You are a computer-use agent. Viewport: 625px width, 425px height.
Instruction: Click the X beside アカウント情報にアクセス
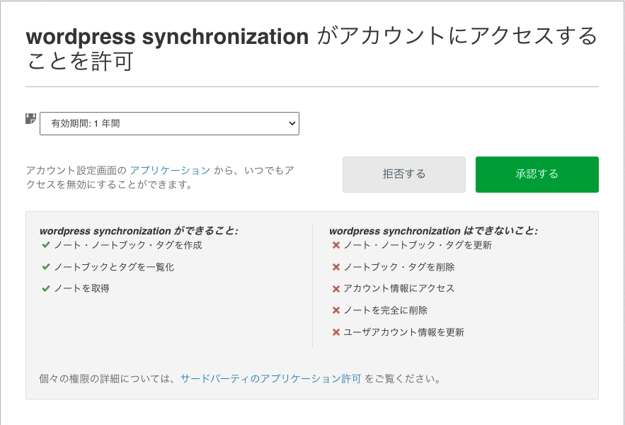pos(336,288)
